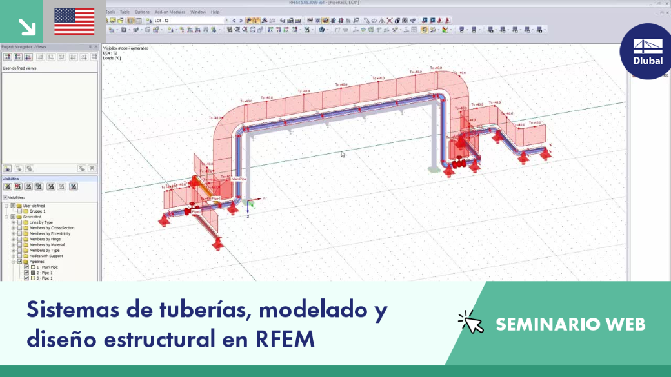671x377 pixels.
Task: Select Nodes with Support tree item
Action: pos(46,256)
